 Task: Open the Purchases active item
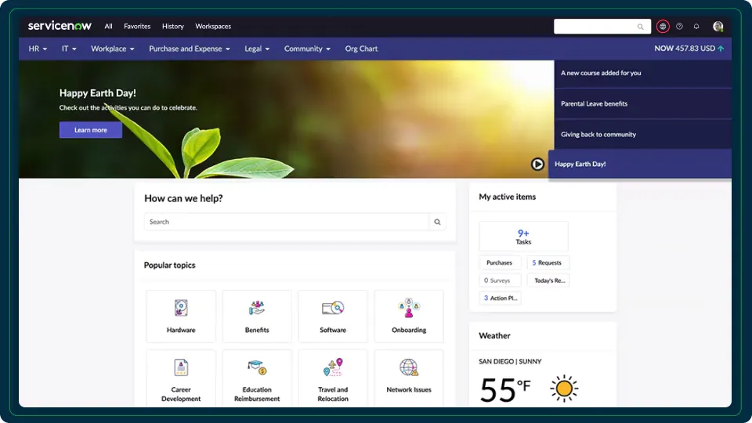[x=500, y=263]
